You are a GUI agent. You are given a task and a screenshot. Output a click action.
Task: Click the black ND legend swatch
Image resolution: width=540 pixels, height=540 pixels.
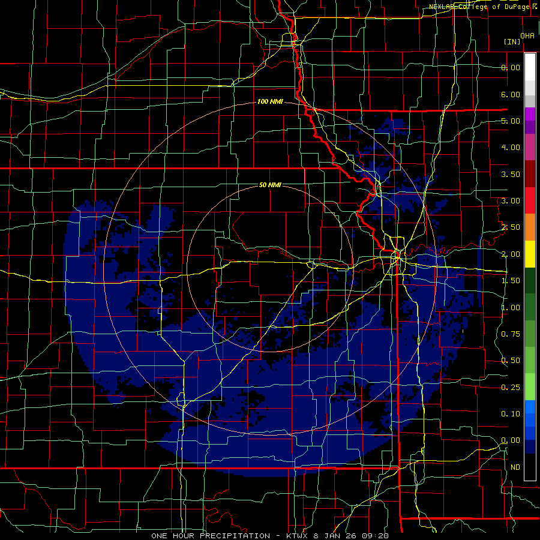(530, 467)
